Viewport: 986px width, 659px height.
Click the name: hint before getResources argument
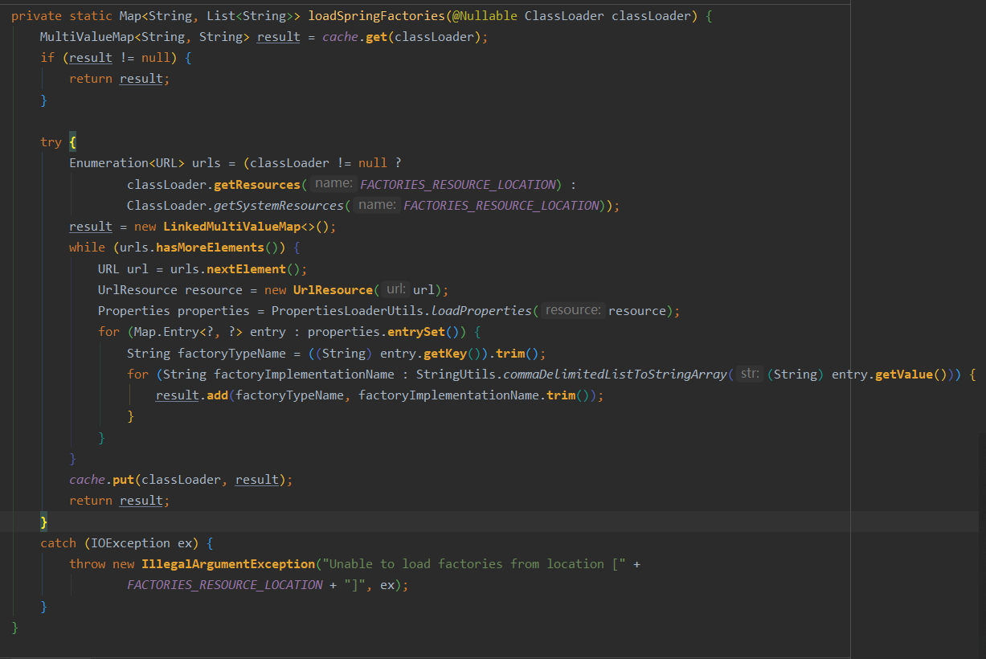333,184
